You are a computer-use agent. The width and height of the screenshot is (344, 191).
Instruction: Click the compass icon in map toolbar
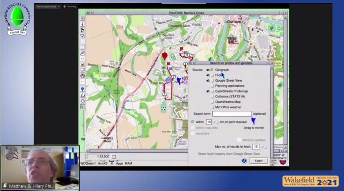click(83, 76)
